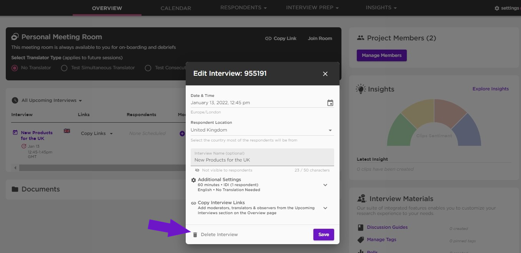Switch to the Calendar tab
Screen dimensions: 521x253
(x=176, y=8)
